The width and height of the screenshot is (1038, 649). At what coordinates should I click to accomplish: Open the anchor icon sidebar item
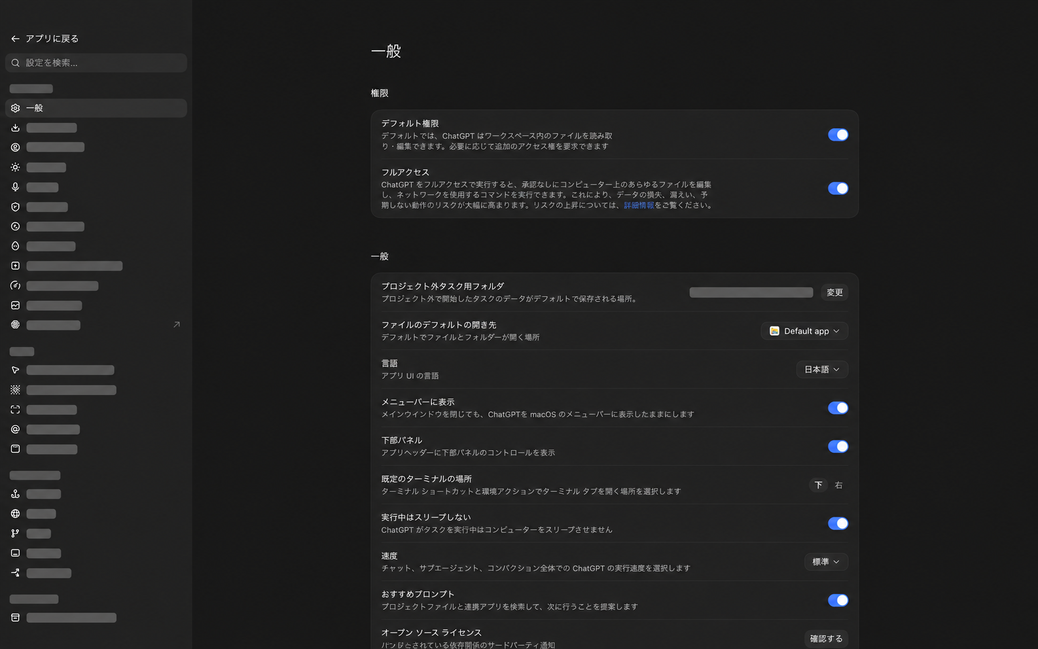click(x=15, y=494)
